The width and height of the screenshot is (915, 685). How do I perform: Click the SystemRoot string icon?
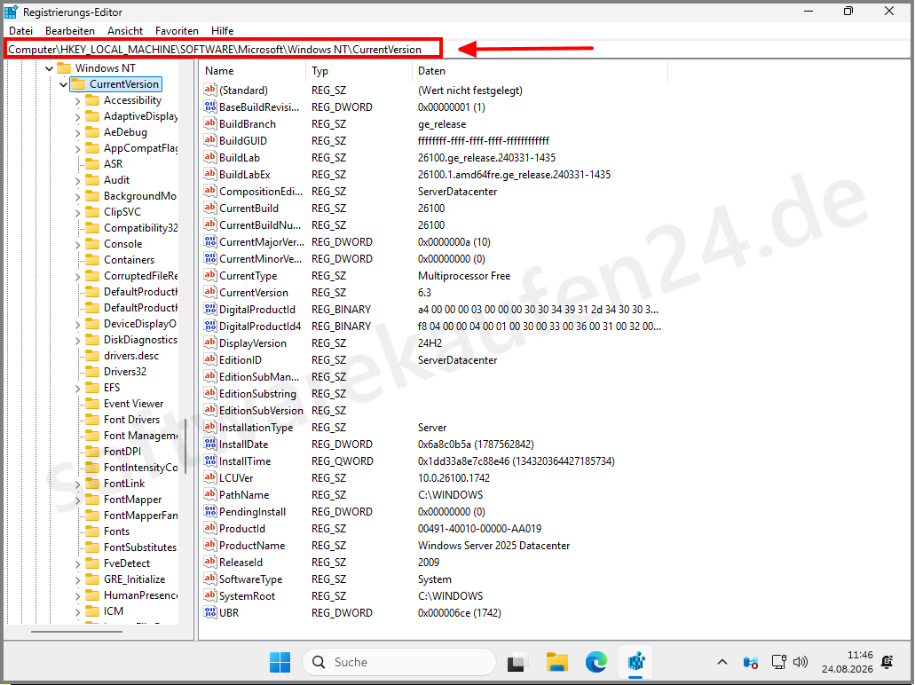[210, 595]
